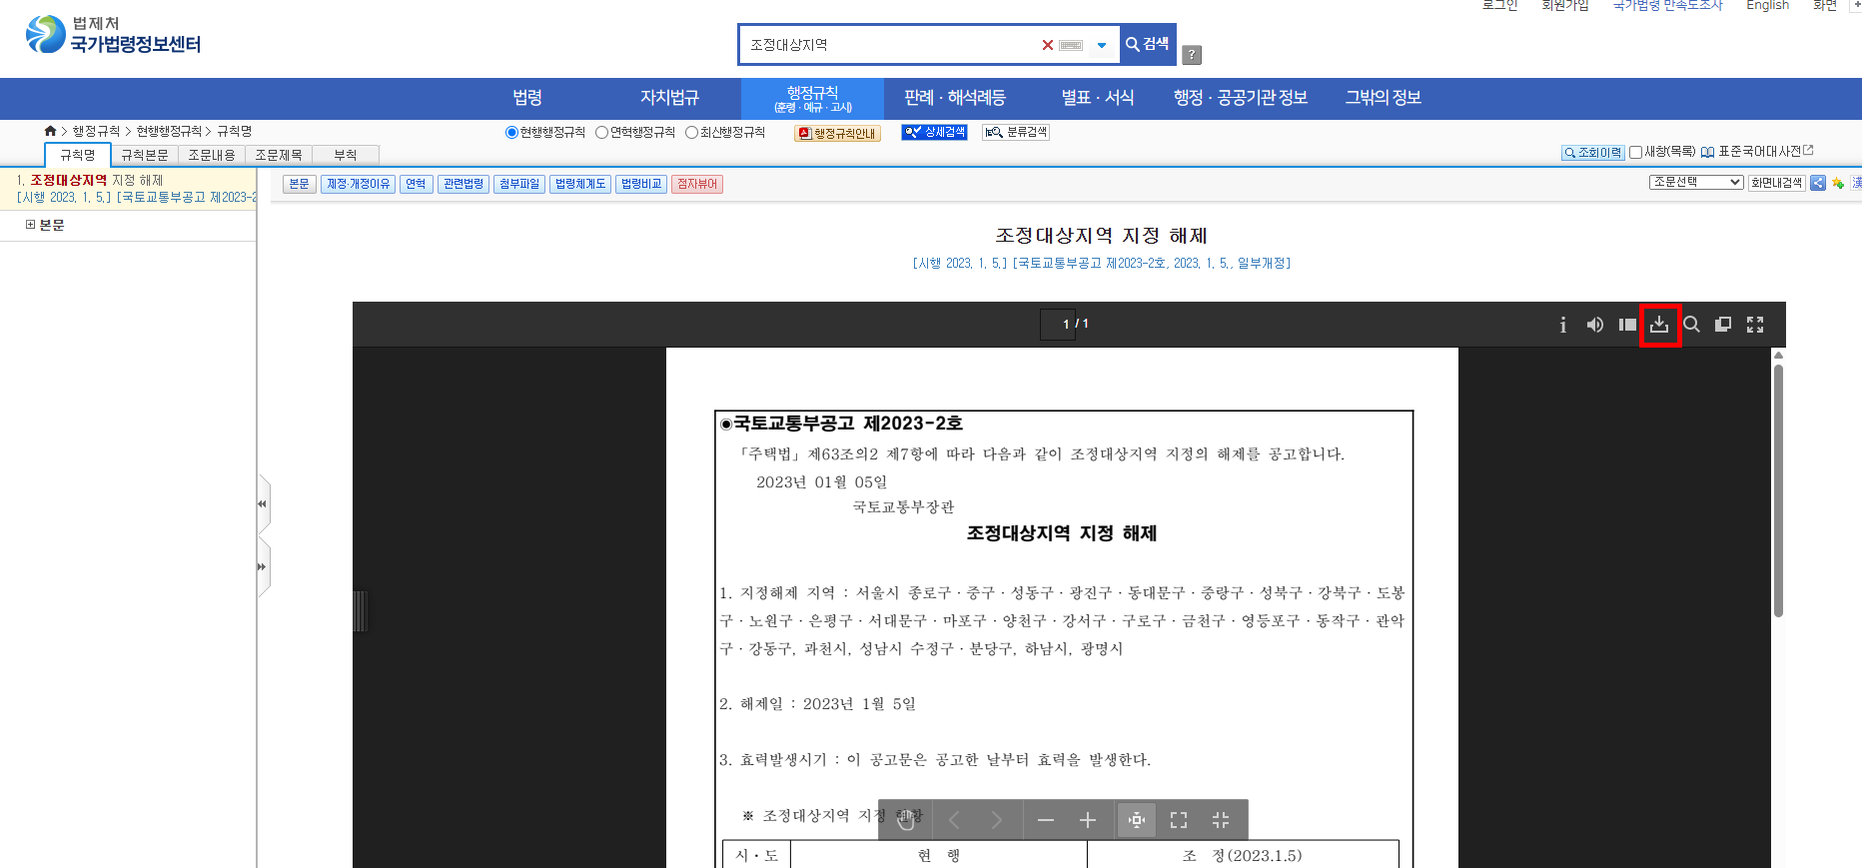Viewport: 1862px width, 868px height.
Task: Open thumbnail panel icon in viewer
Action: 1627,325
